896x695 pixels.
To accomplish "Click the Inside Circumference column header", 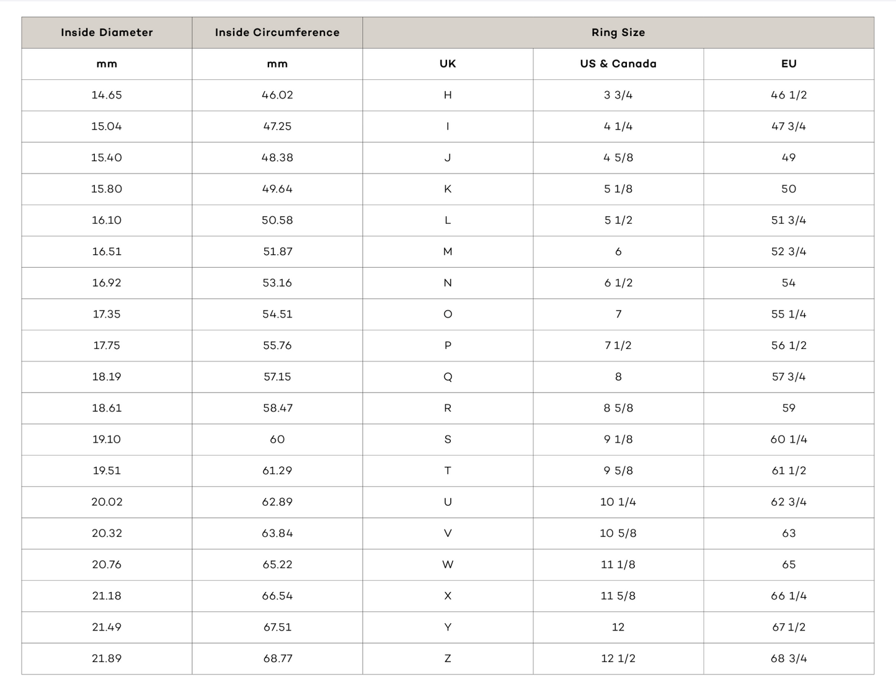I will click(x=277, y=33).
